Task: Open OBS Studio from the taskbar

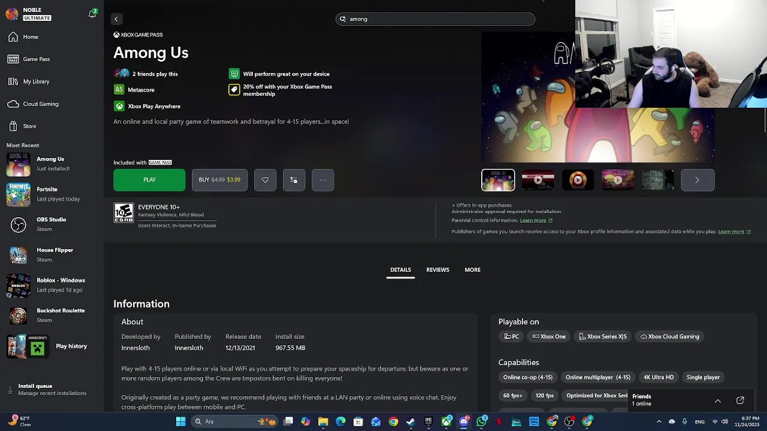Action: pyautogui.click(x=569, y=422)
